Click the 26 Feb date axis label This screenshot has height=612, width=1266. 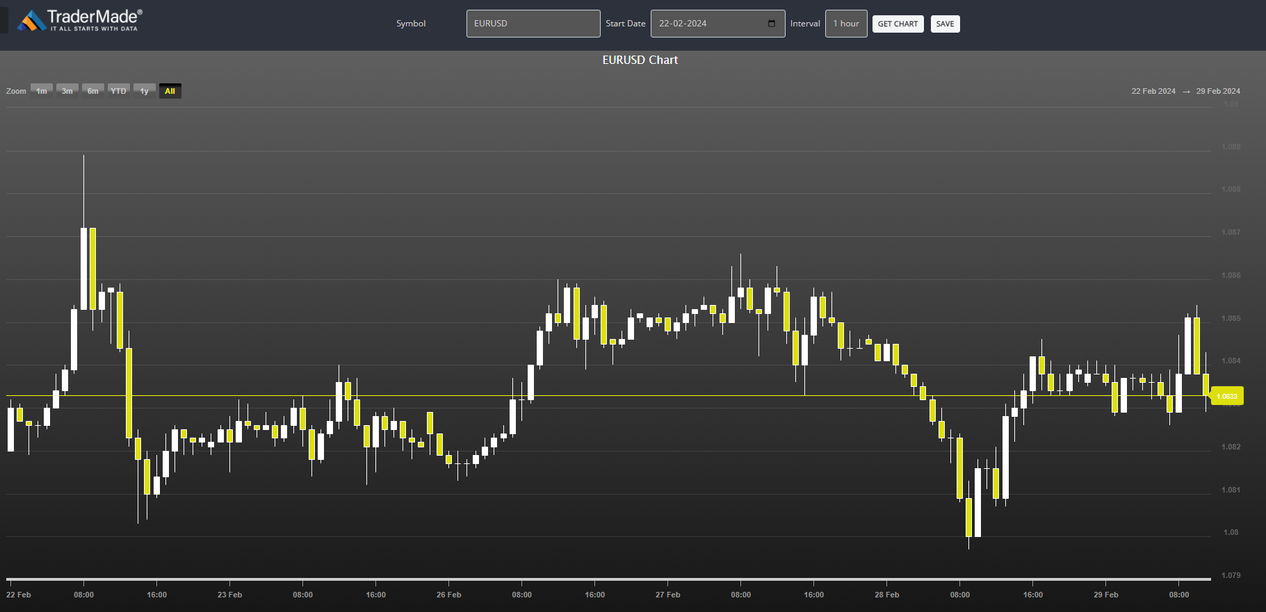coord(449,595)
